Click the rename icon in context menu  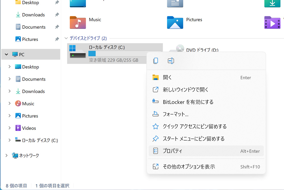pos(171,61)
